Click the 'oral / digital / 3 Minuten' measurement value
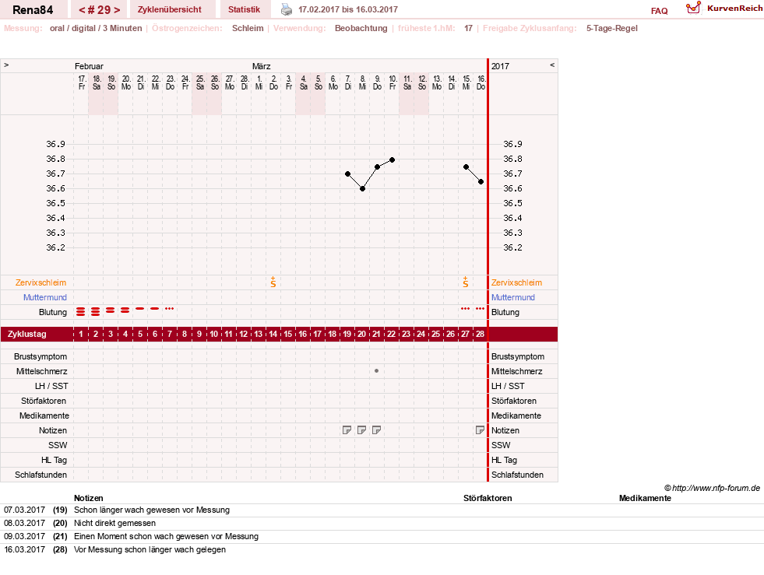This screenshot has width=764, height=575. [x=96, y=28]
